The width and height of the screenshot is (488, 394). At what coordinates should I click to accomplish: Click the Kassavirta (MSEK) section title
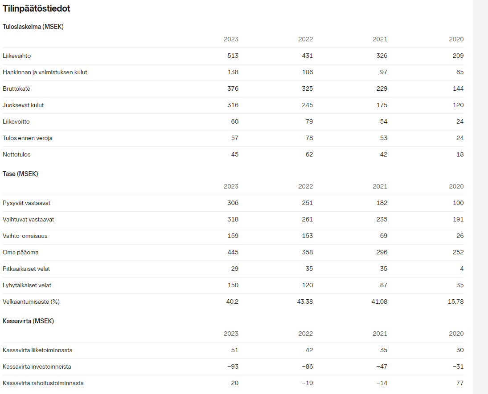point(29,321)
